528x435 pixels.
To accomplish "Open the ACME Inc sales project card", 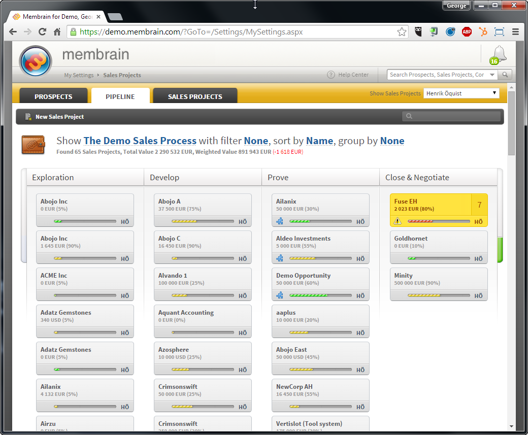I will click(85, 284).
